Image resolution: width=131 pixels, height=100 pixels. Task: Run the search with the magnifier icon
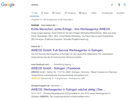(x=125, y=5)
